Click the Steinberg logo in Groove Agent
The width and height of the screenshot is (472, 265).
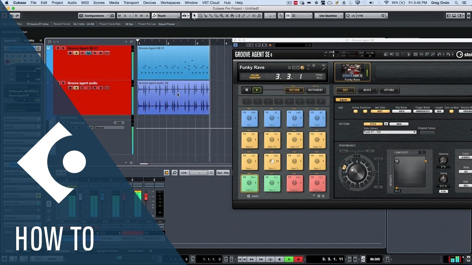click(x=464, y=54)
